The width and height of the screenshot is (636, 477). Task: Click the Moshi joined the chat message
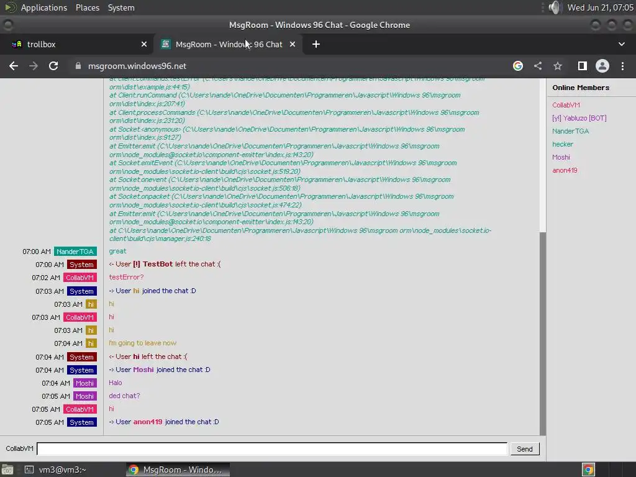pyautogui.click(x=160, y=370)
